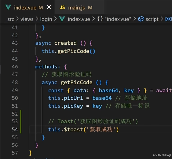The height and width of the screenshot is (159, 172).
Task: Click the string '获取成功' on line 54
Action: coord(101,129)
